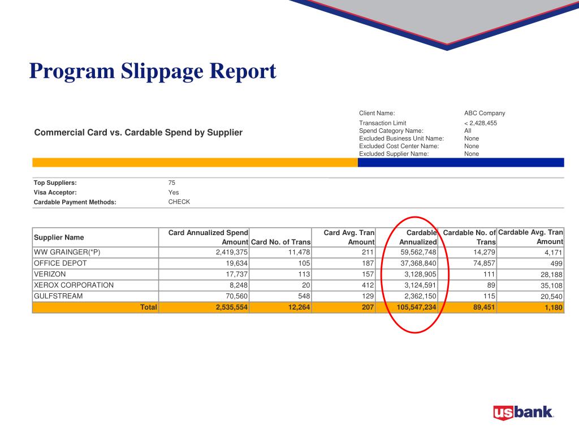Viewport: 579px width, 434px height.
Task: Click total cardable average 1,180
Action: pos(554,307)
